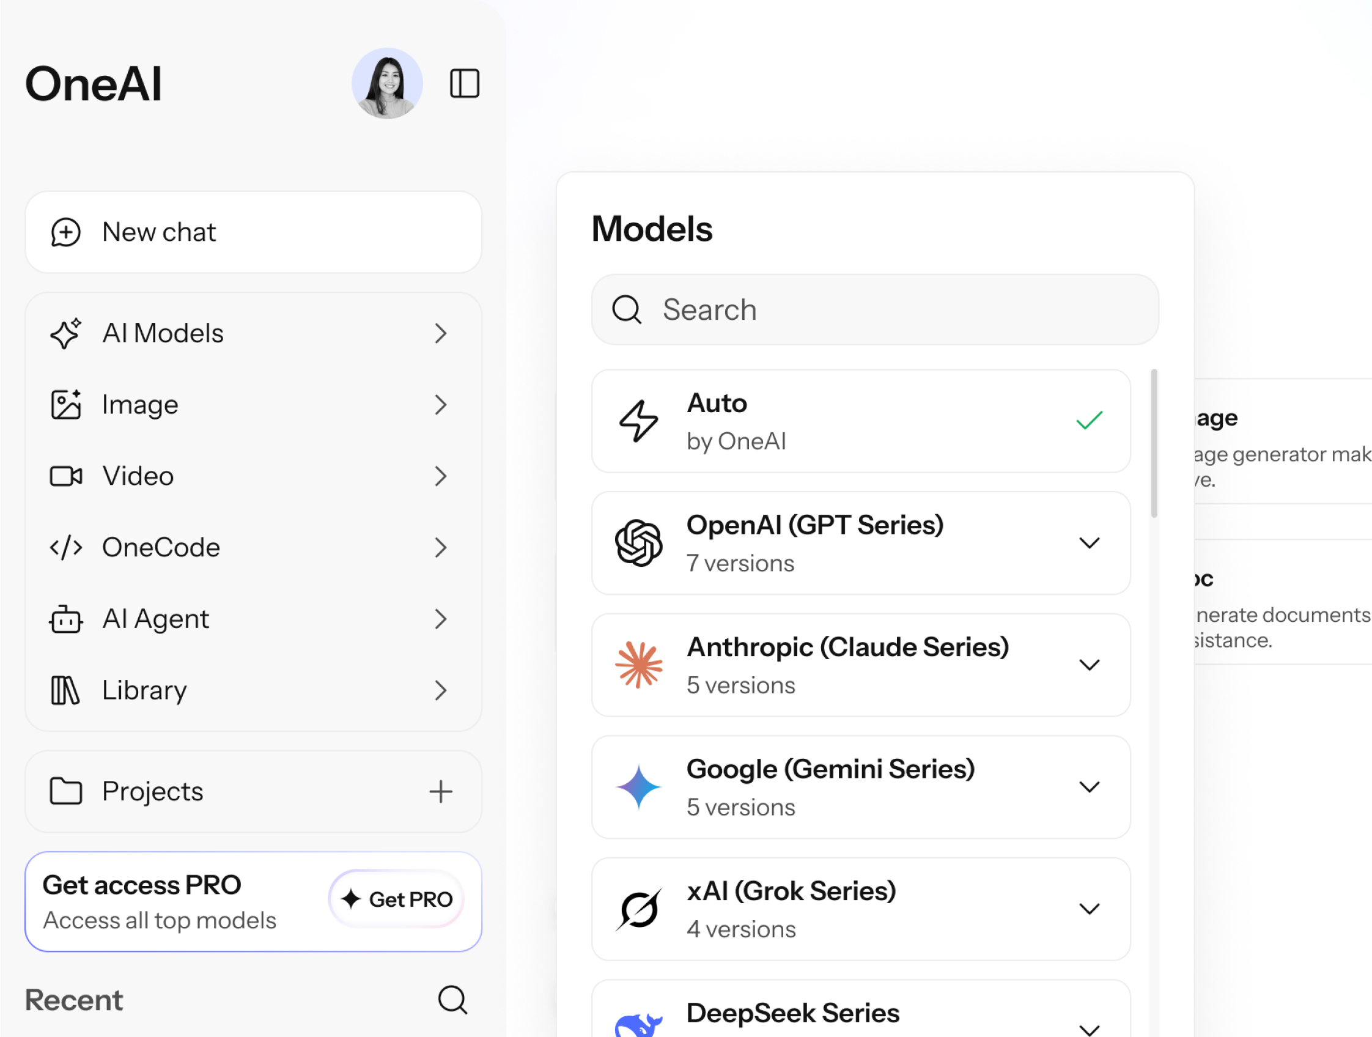Click the Anthropic (Claude Series) title

coord(848,648)
